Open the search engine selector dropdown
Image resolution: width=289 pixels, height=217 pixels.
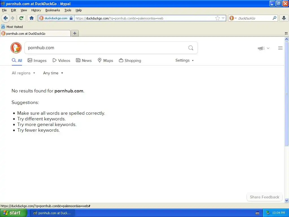(x=233, y=18)
